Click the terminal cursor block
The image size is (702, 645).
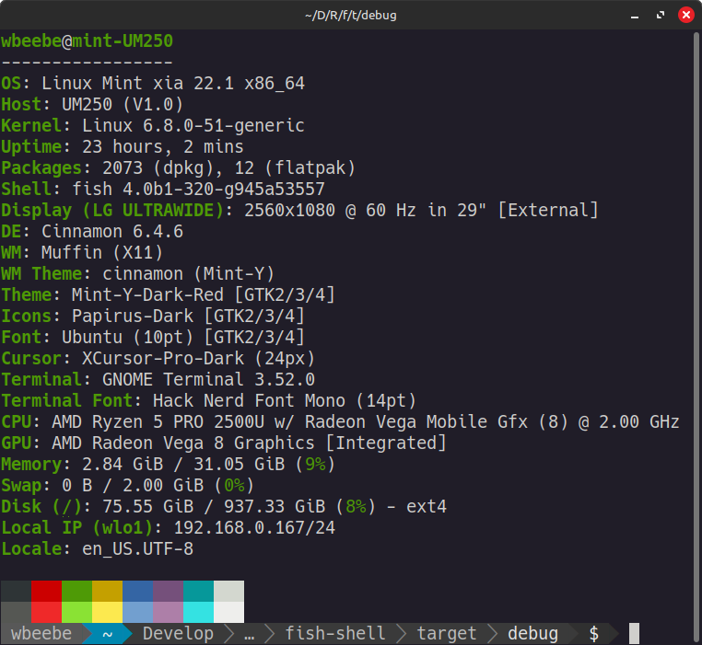click(x=634, y=633)
